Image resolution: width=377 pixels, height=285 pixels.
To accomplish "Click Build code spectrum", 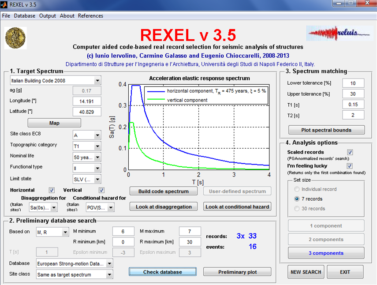I will pos(164,191).
